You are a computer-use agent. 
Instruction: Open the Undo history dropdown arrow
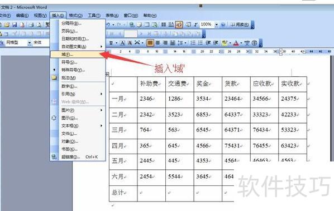[x=113, y=25]
